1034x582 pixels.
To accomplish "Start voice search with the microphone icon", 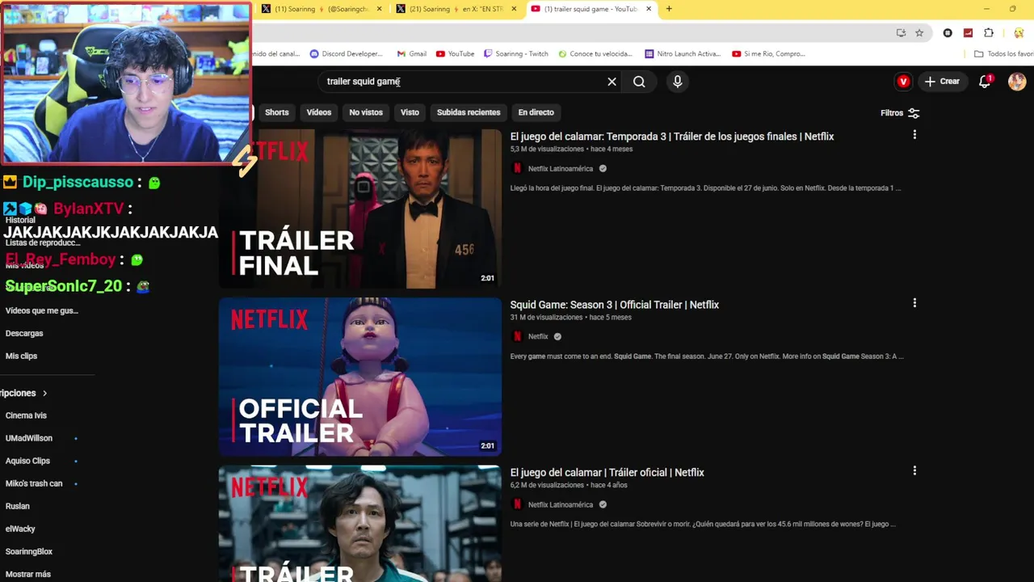I will pos(678,82).
